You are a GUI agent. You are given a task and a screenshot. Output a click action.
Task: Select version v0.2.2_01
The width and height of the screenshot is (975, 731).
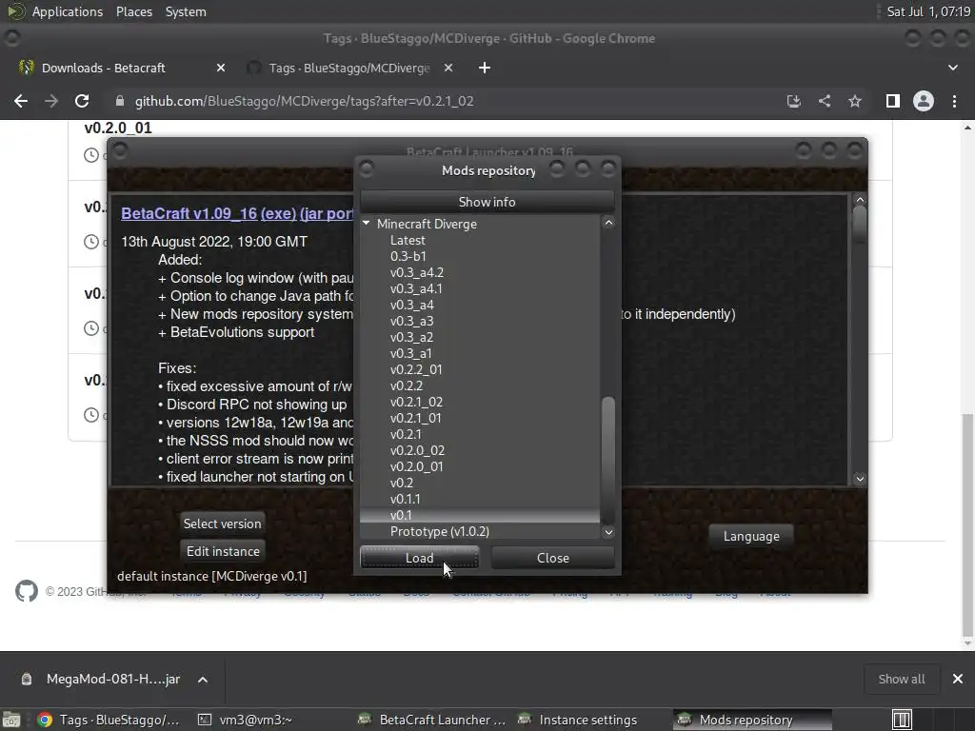click(416, 369)
